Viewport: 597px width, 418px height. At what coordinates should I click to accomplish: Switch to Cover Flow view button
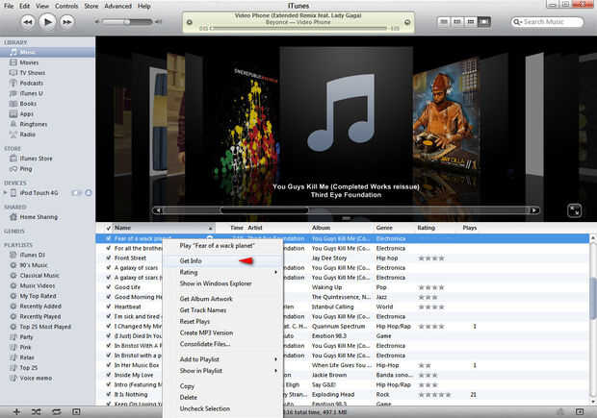click(x=484, y=22)
